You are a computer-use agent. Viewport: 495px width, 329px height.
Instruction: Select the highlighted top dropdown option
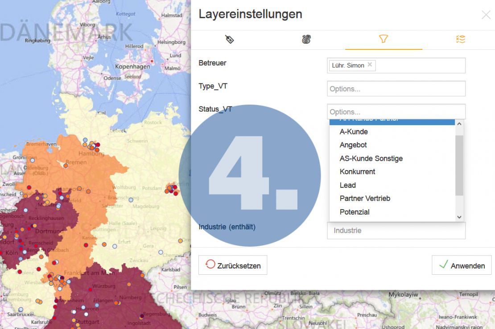pos(392,122)
